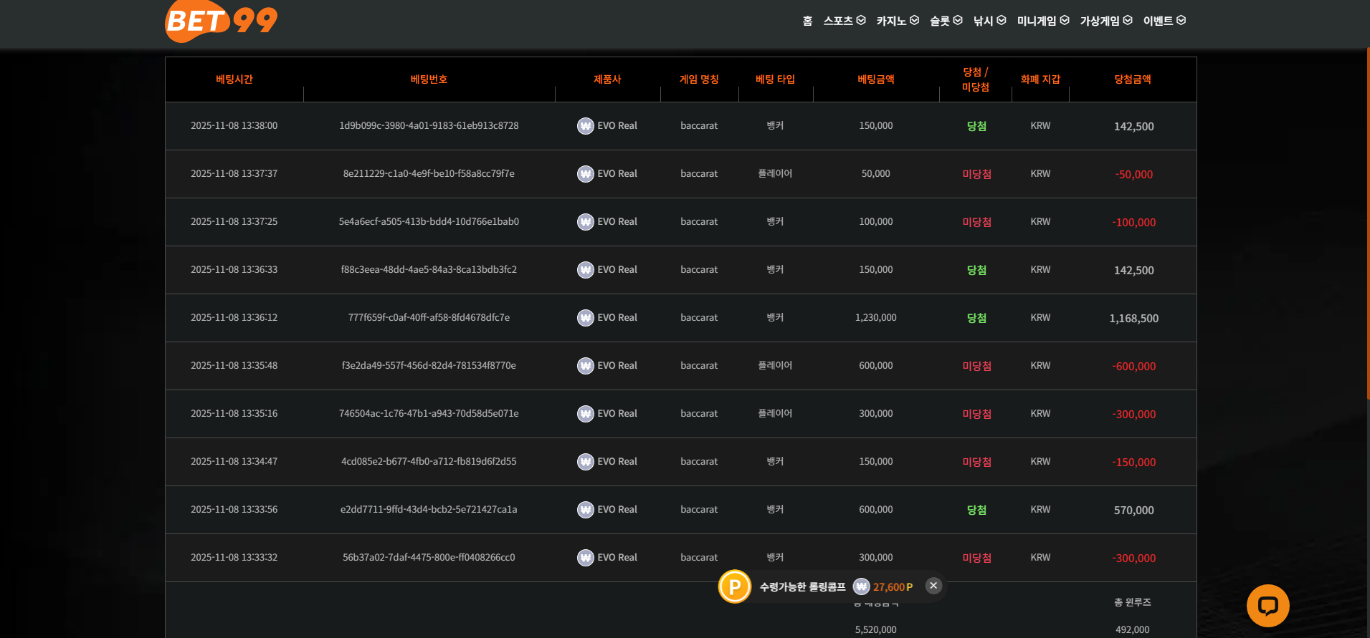1370x638 pixels.
Task: Click the EVO Real icon in the 13:35:48 row
Action: click(x=586, y=366)
